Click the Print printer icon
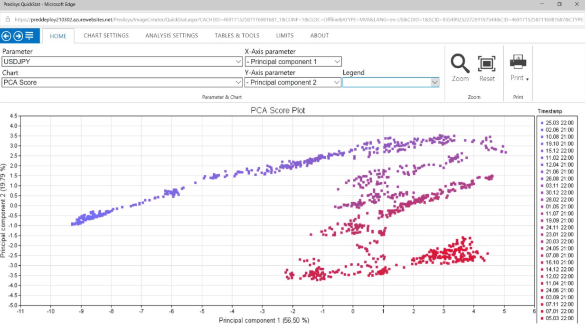 (x=518, y=62)
